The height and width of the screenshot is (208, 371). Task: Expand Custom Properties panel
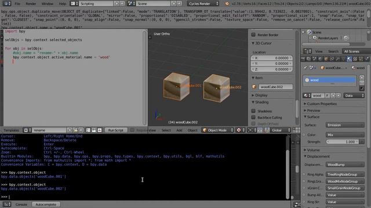[320, 104]
